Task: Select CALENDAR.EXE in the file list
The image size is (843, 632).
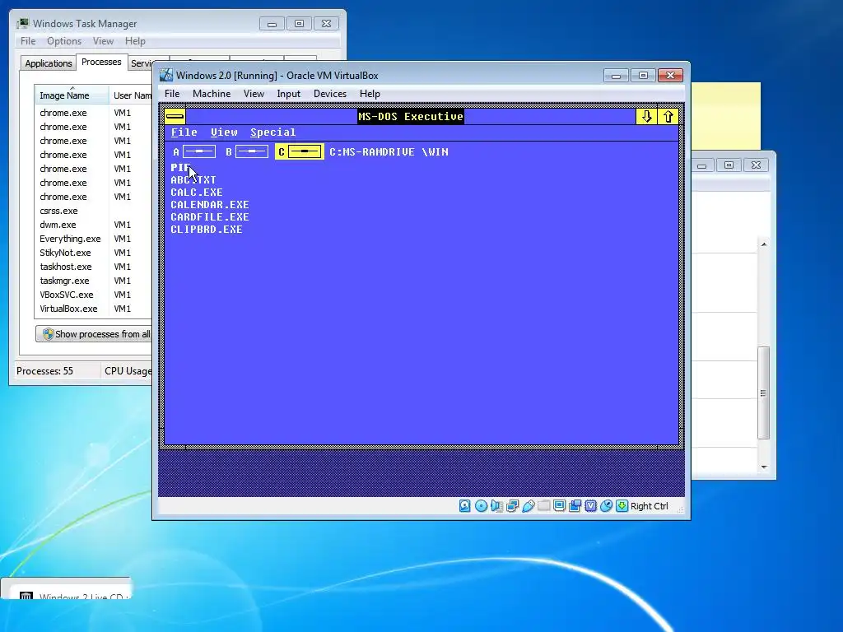Action: (210, 204)
